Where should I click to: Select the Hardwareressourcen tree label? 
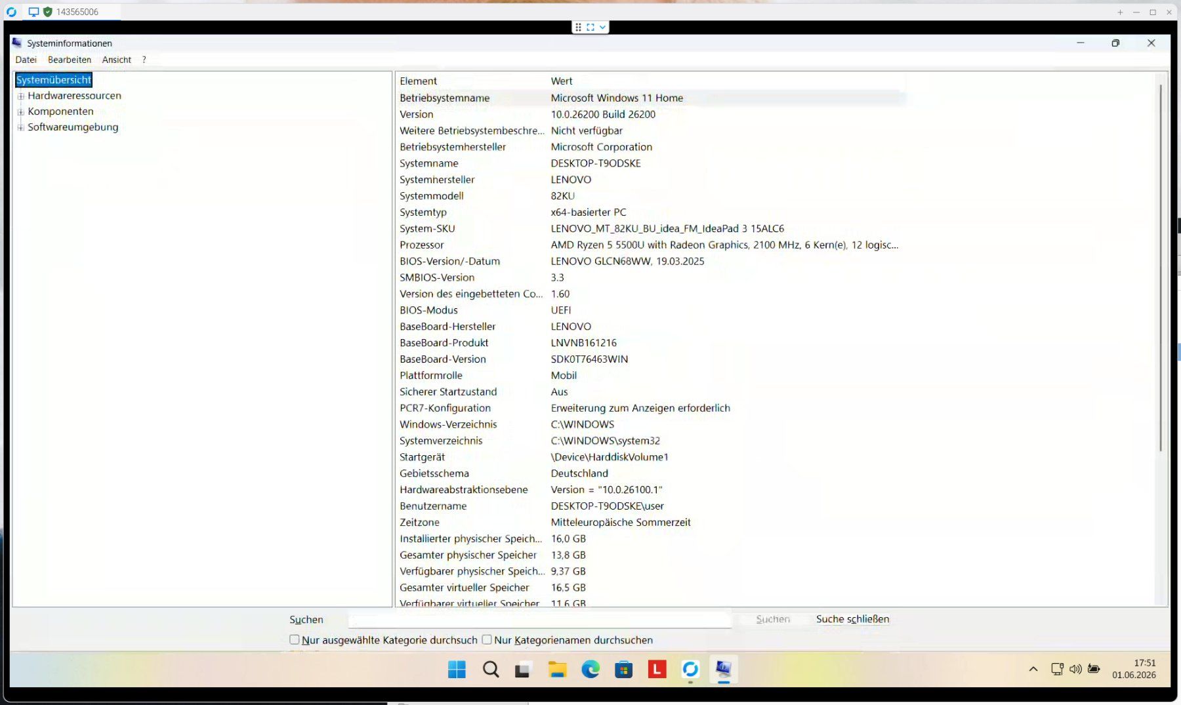(x=74, y=96)
